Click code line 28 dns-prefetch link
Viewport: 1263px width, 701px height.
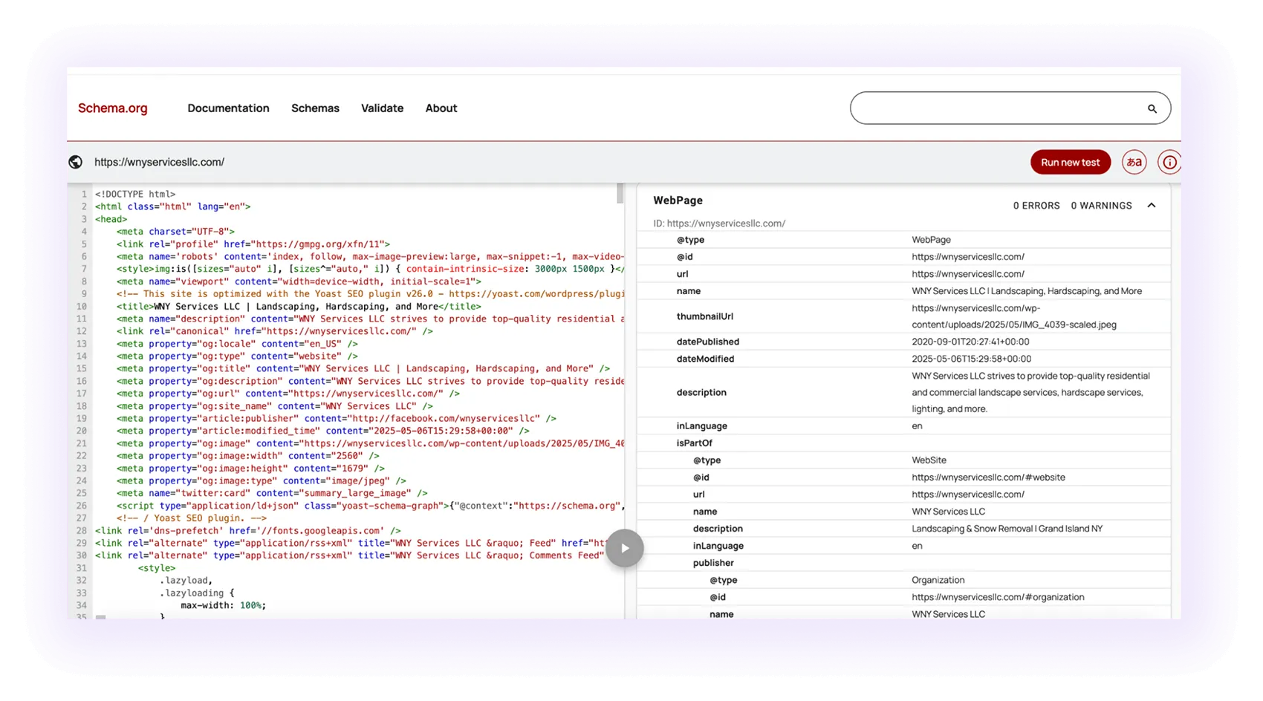pyautogui.click(x=247, y=531)
